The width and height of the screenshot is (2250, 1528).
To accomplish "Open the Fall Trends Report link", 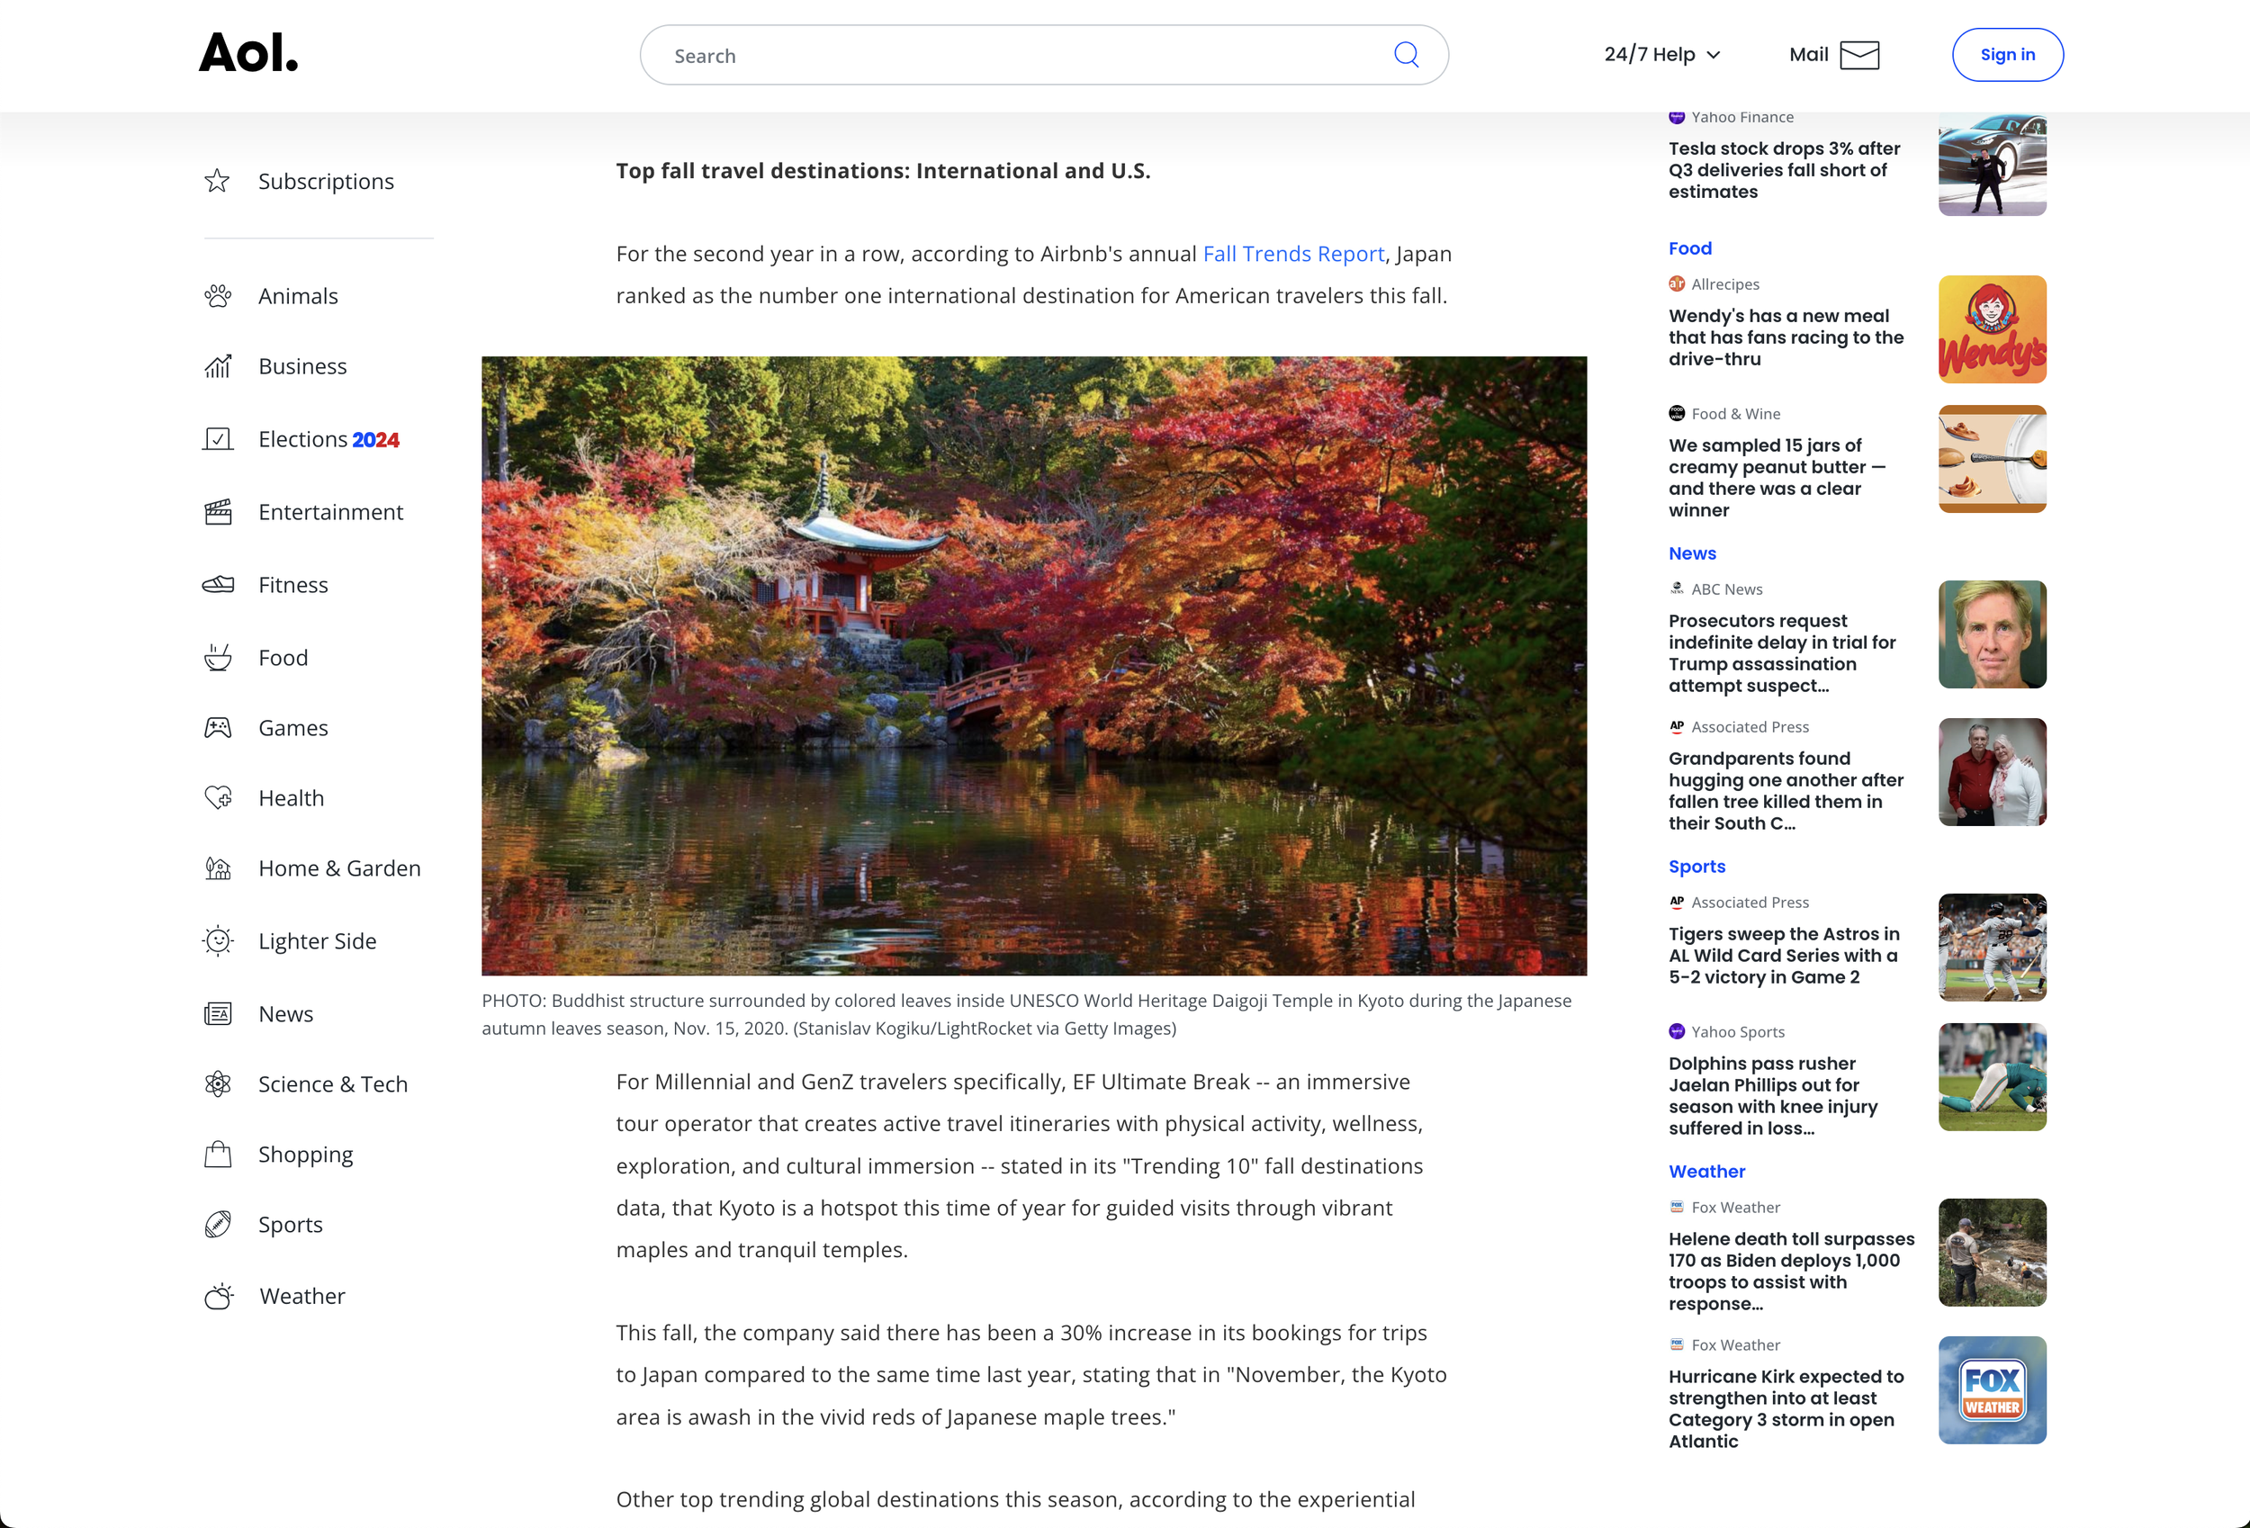I will (x=1292, y=254).
